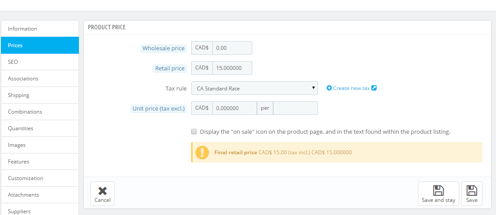This screenshot has width=496, height=215.
Task: Click the Wholesale price input field
Action: 232,48
